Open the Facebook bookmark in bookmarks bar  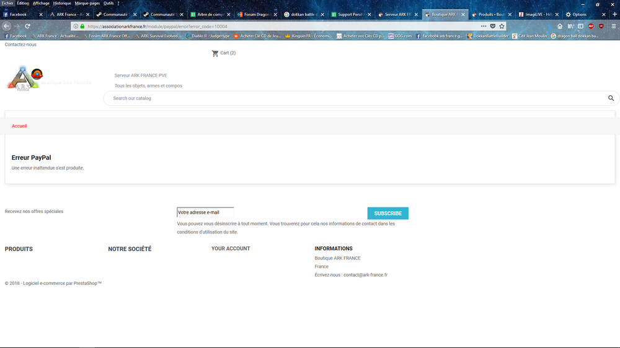pos(15,36)
